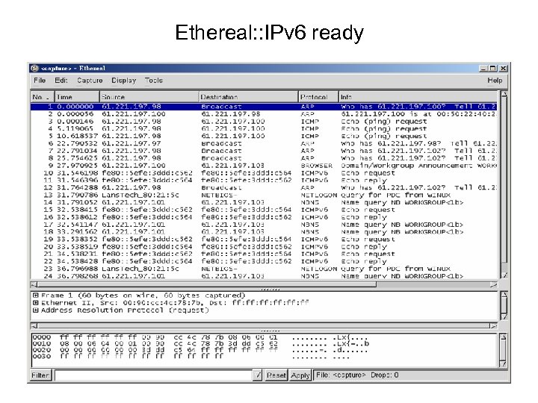
Task: Click hex dump row 0000
Action: (x=200, y=337)
